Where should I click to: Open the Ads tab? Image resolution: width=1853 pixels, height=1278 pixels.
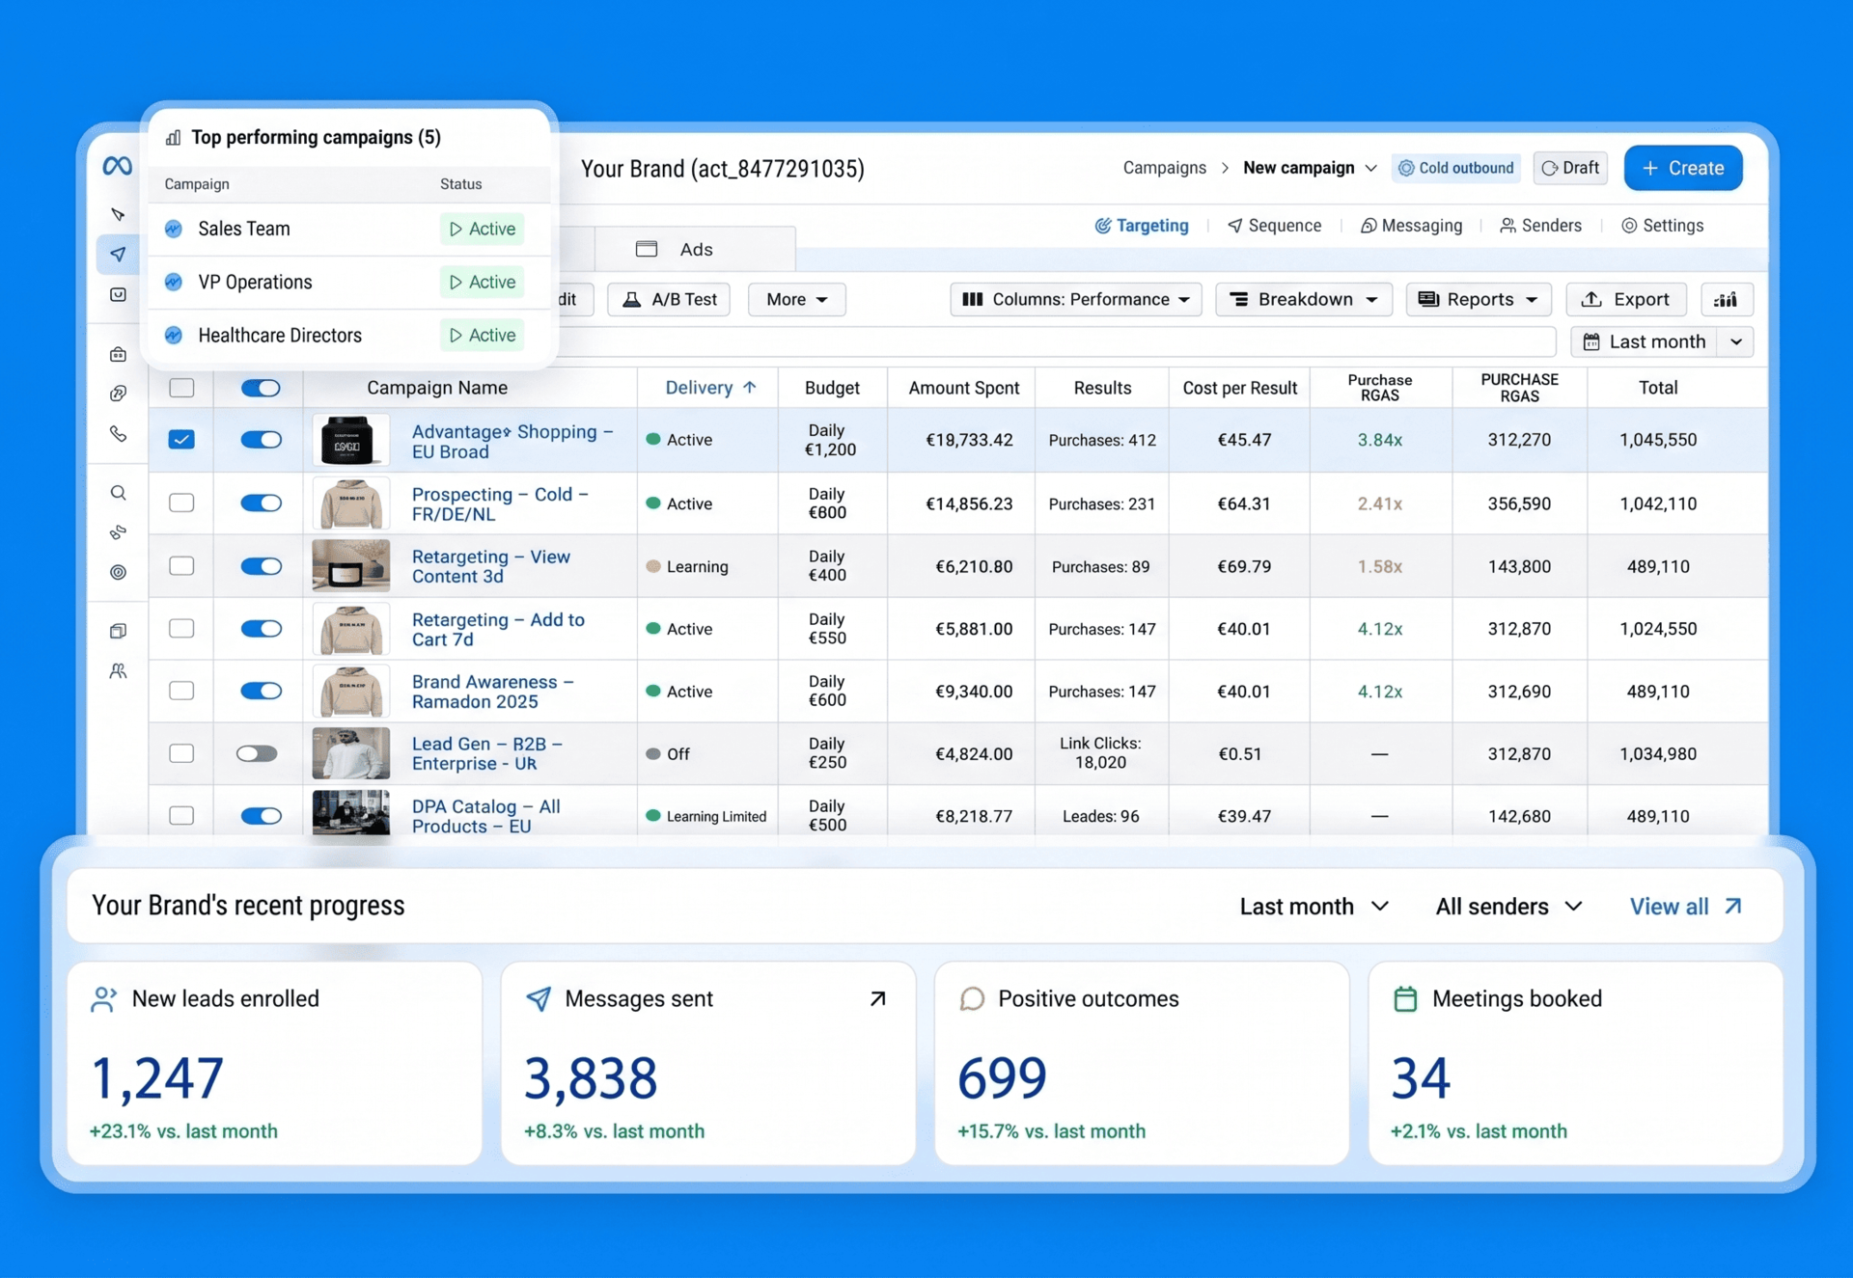695,249
